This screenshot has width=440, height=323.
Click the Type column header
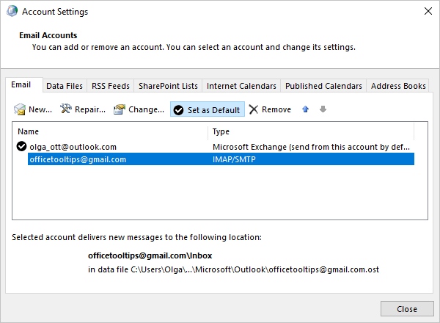click(x=221, y=131)
